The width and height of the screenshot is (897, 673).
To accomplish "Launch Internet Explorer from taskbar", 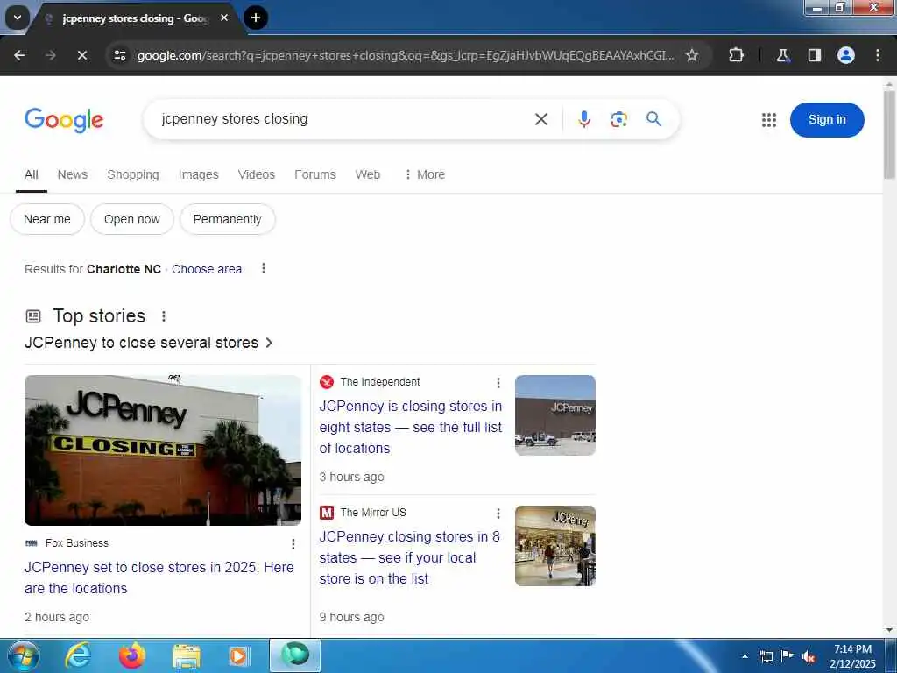I will coord(78,655).
